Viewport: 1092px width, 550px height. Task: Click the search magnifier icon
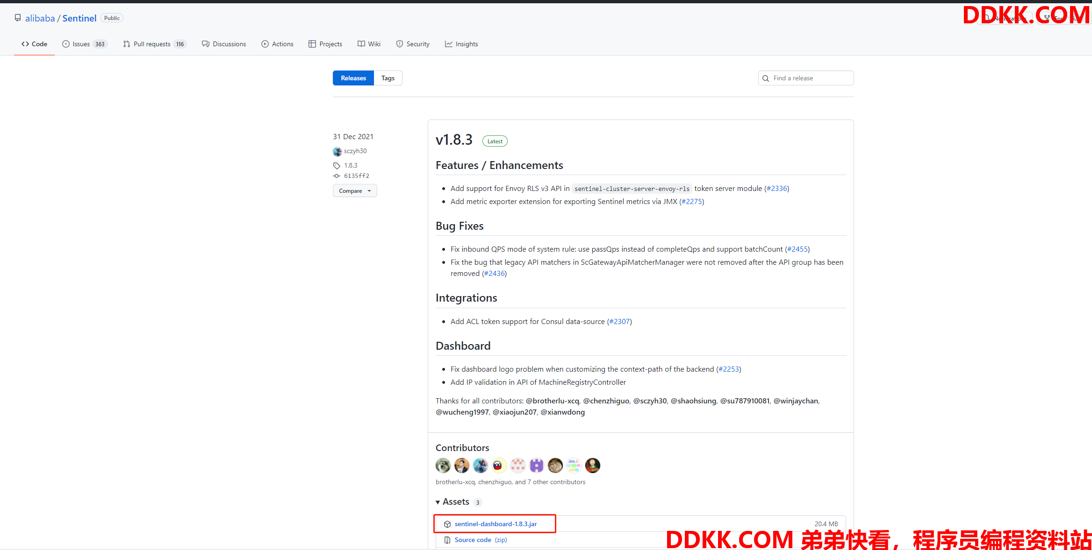766,78
